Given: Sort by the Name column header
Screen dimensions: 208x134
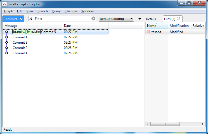Looking at the screenshot, I should coord(156,26).
